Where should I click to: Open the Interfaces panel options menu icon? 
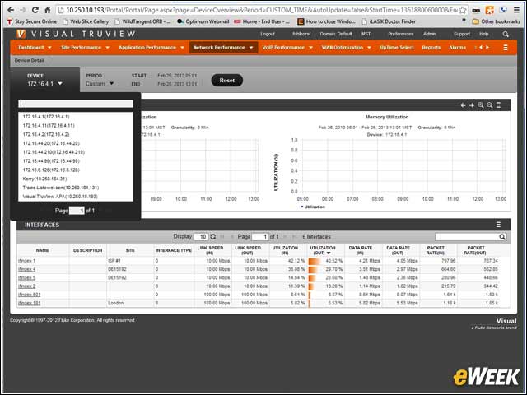[x=498, y=225]
